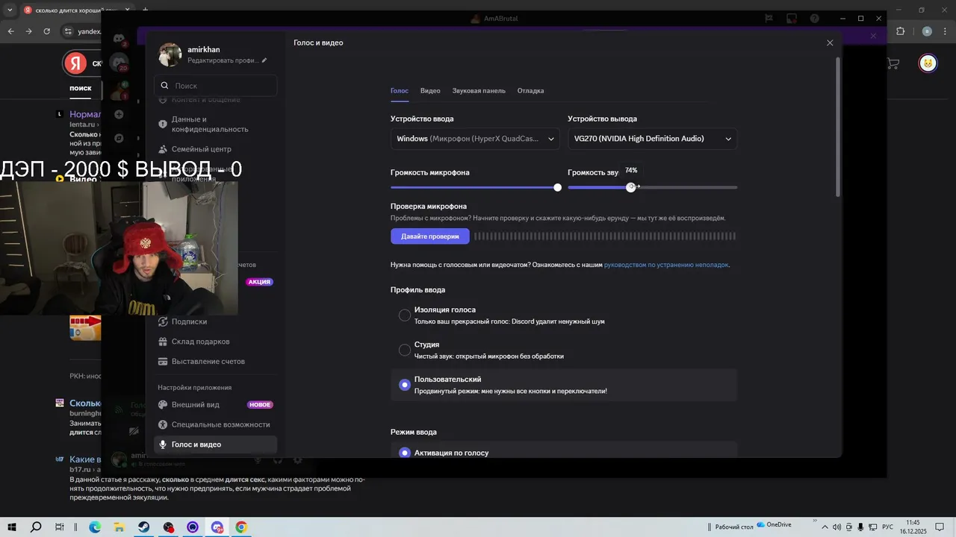Click the settings scrollbar
The width and height of the screenshot is (956, 537).
tap(837, 127)
